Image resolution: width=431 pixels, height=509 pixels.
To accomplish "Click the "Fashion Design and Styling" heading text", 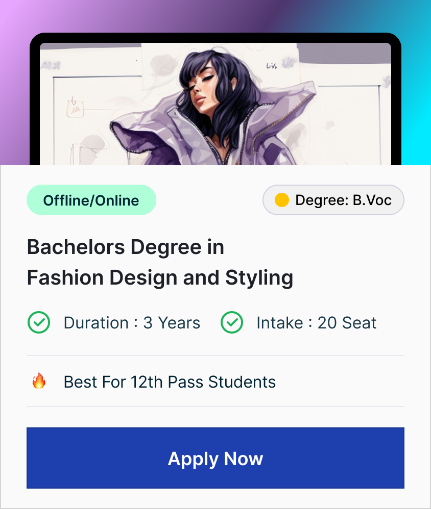I will tap(160, 278).
